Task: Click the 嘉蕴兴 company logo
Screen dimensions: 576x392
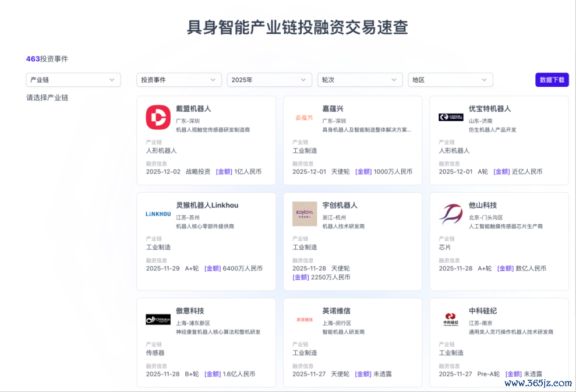Action: click(x=304, y=117)
